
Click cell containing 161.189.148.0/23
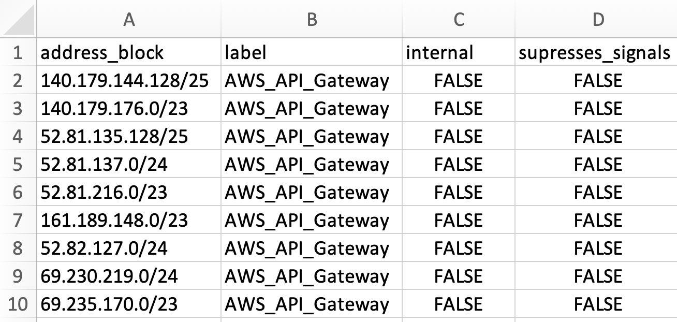(128, 220)
